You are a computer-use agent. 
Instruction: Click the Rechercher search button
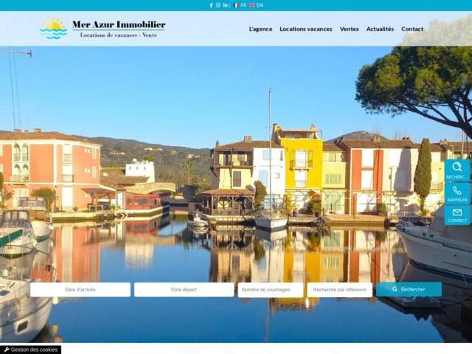[x=409, y=289]
